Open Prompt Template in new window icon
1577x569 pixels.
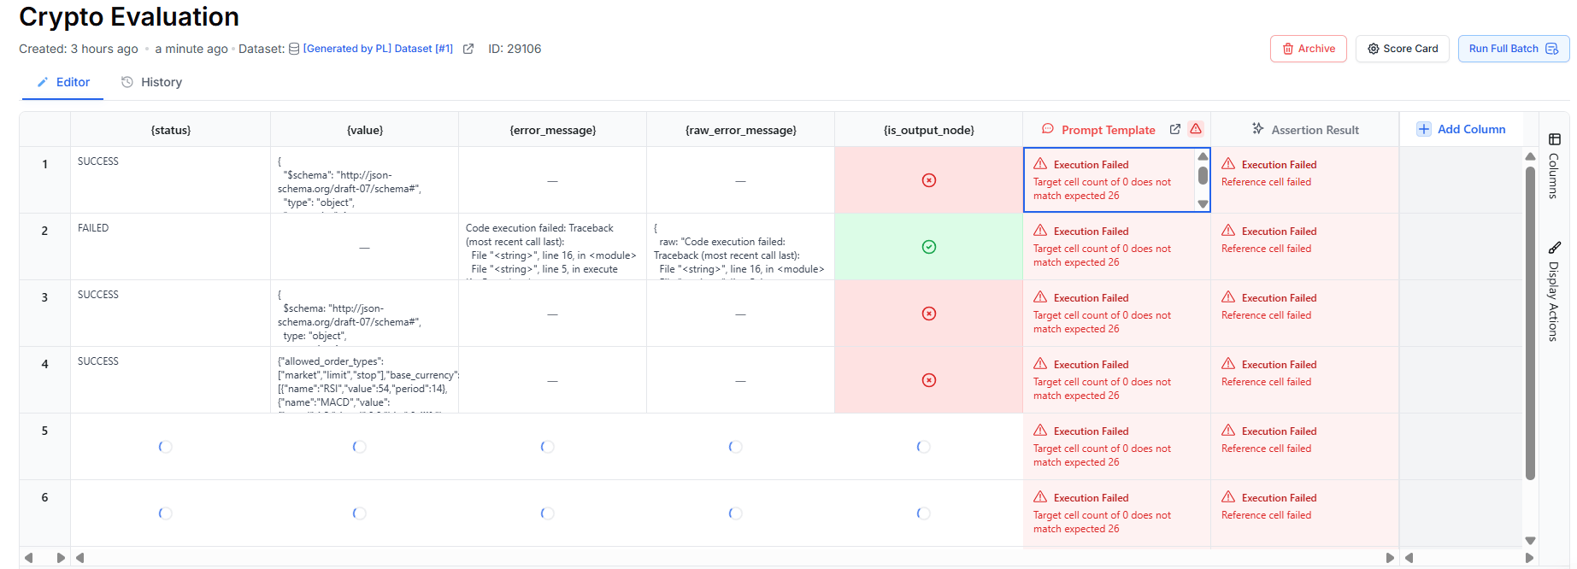[x=1175, y=129]
